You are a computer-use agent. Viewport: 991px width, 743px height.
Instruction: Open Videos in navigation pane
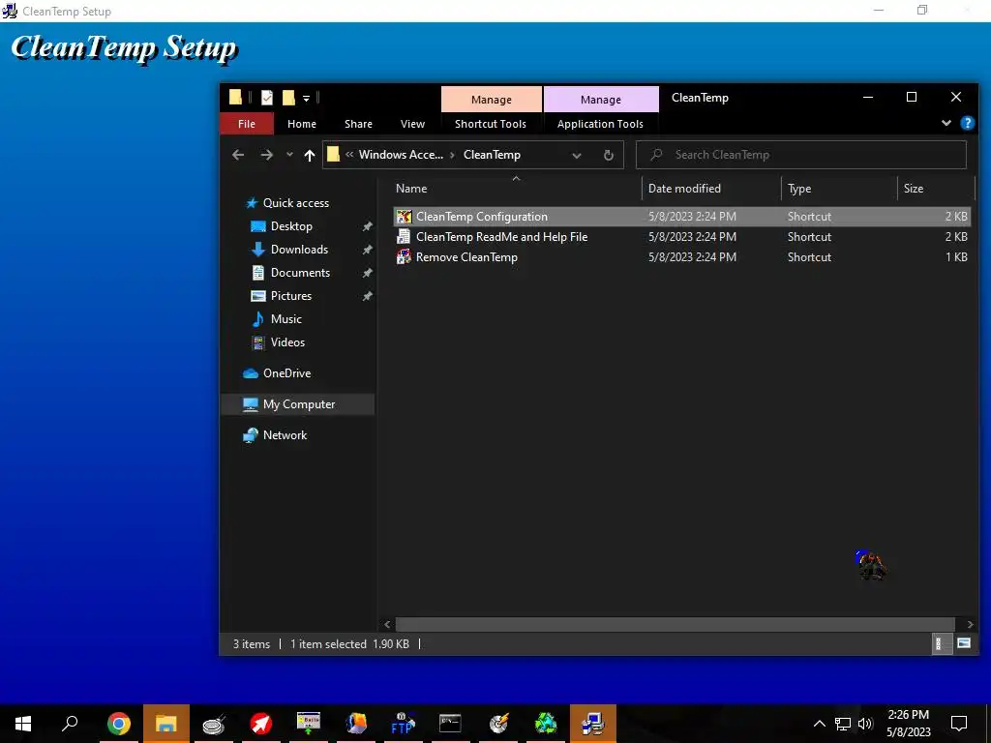(x=287, y=342)
